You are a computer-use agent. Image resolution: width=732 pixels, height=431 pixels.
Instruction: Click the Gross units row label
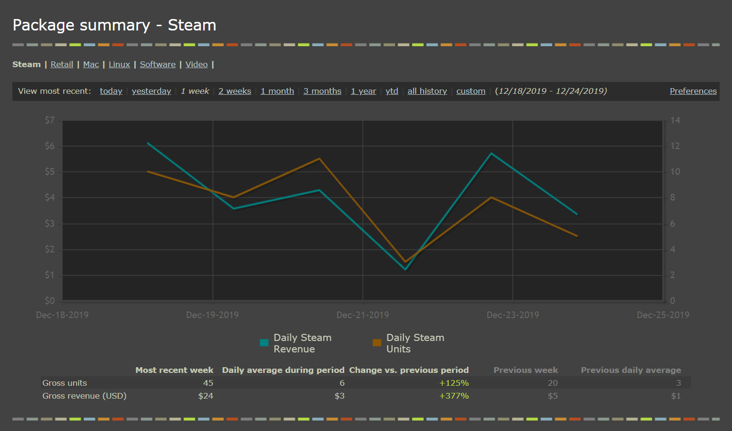[x=65, y=383]
